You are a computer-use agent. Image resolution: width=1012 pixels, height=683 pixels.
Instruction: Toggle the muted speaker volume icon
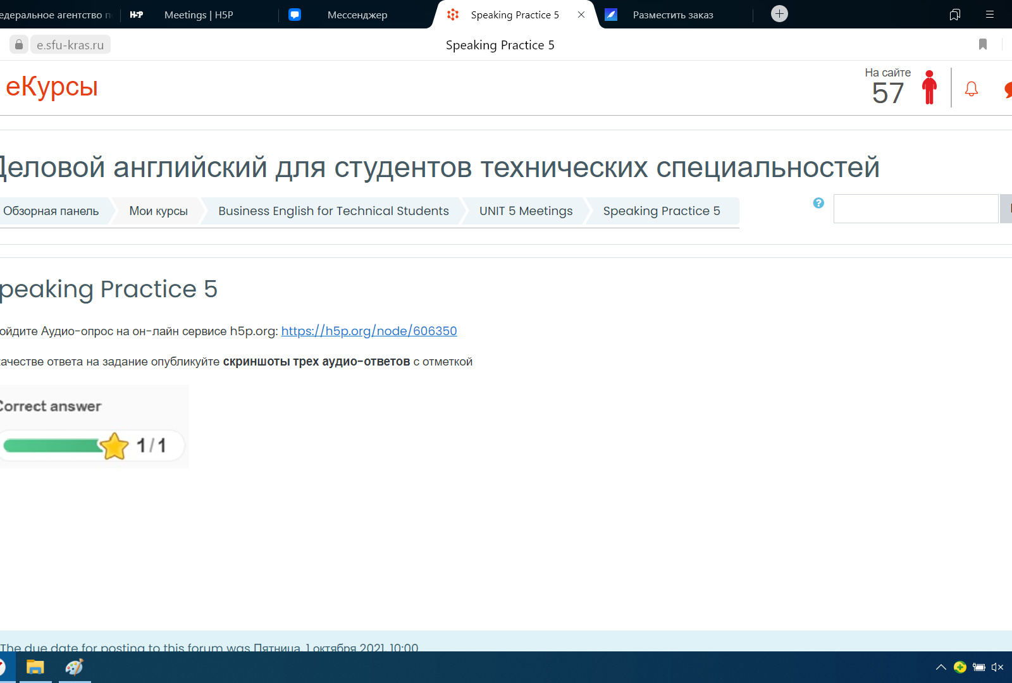(x=997, y=667)
